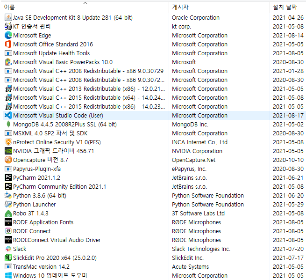Select the Visual Studio Code icon

pyautogui.click(x=8, y=115)
